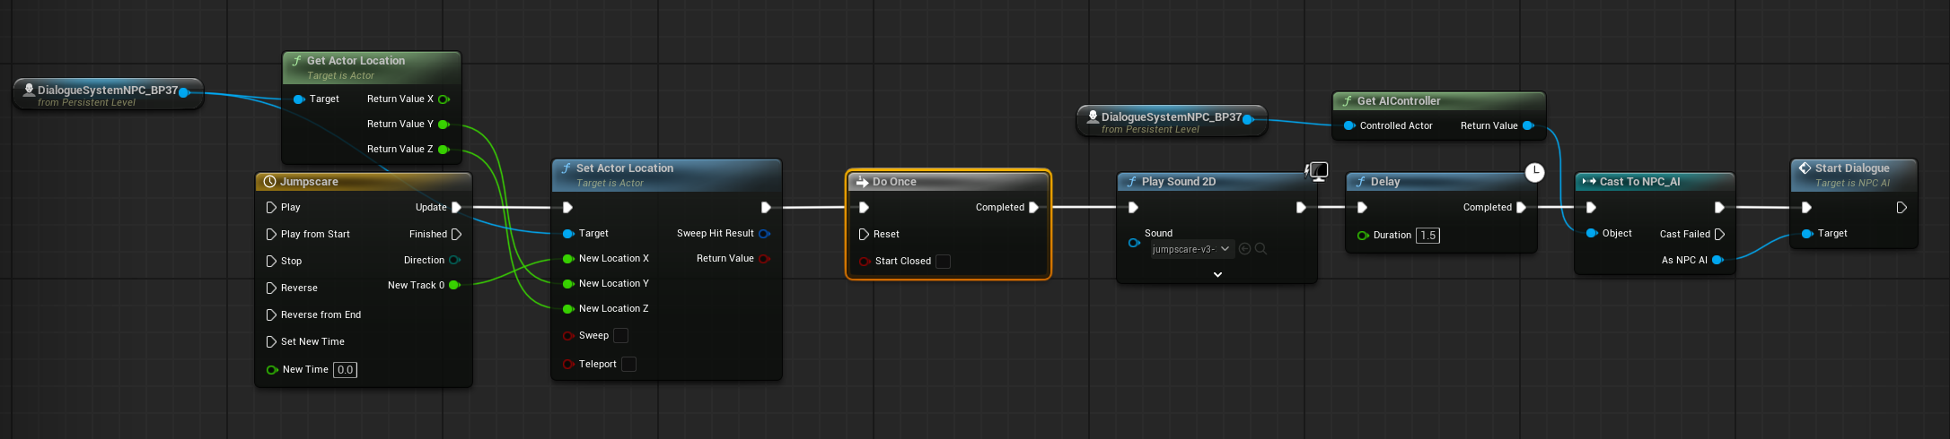Toggle the Sweep checkbox
Image resolution: width=1950 pixels, height=439 pixels.
tap(620, 336)
